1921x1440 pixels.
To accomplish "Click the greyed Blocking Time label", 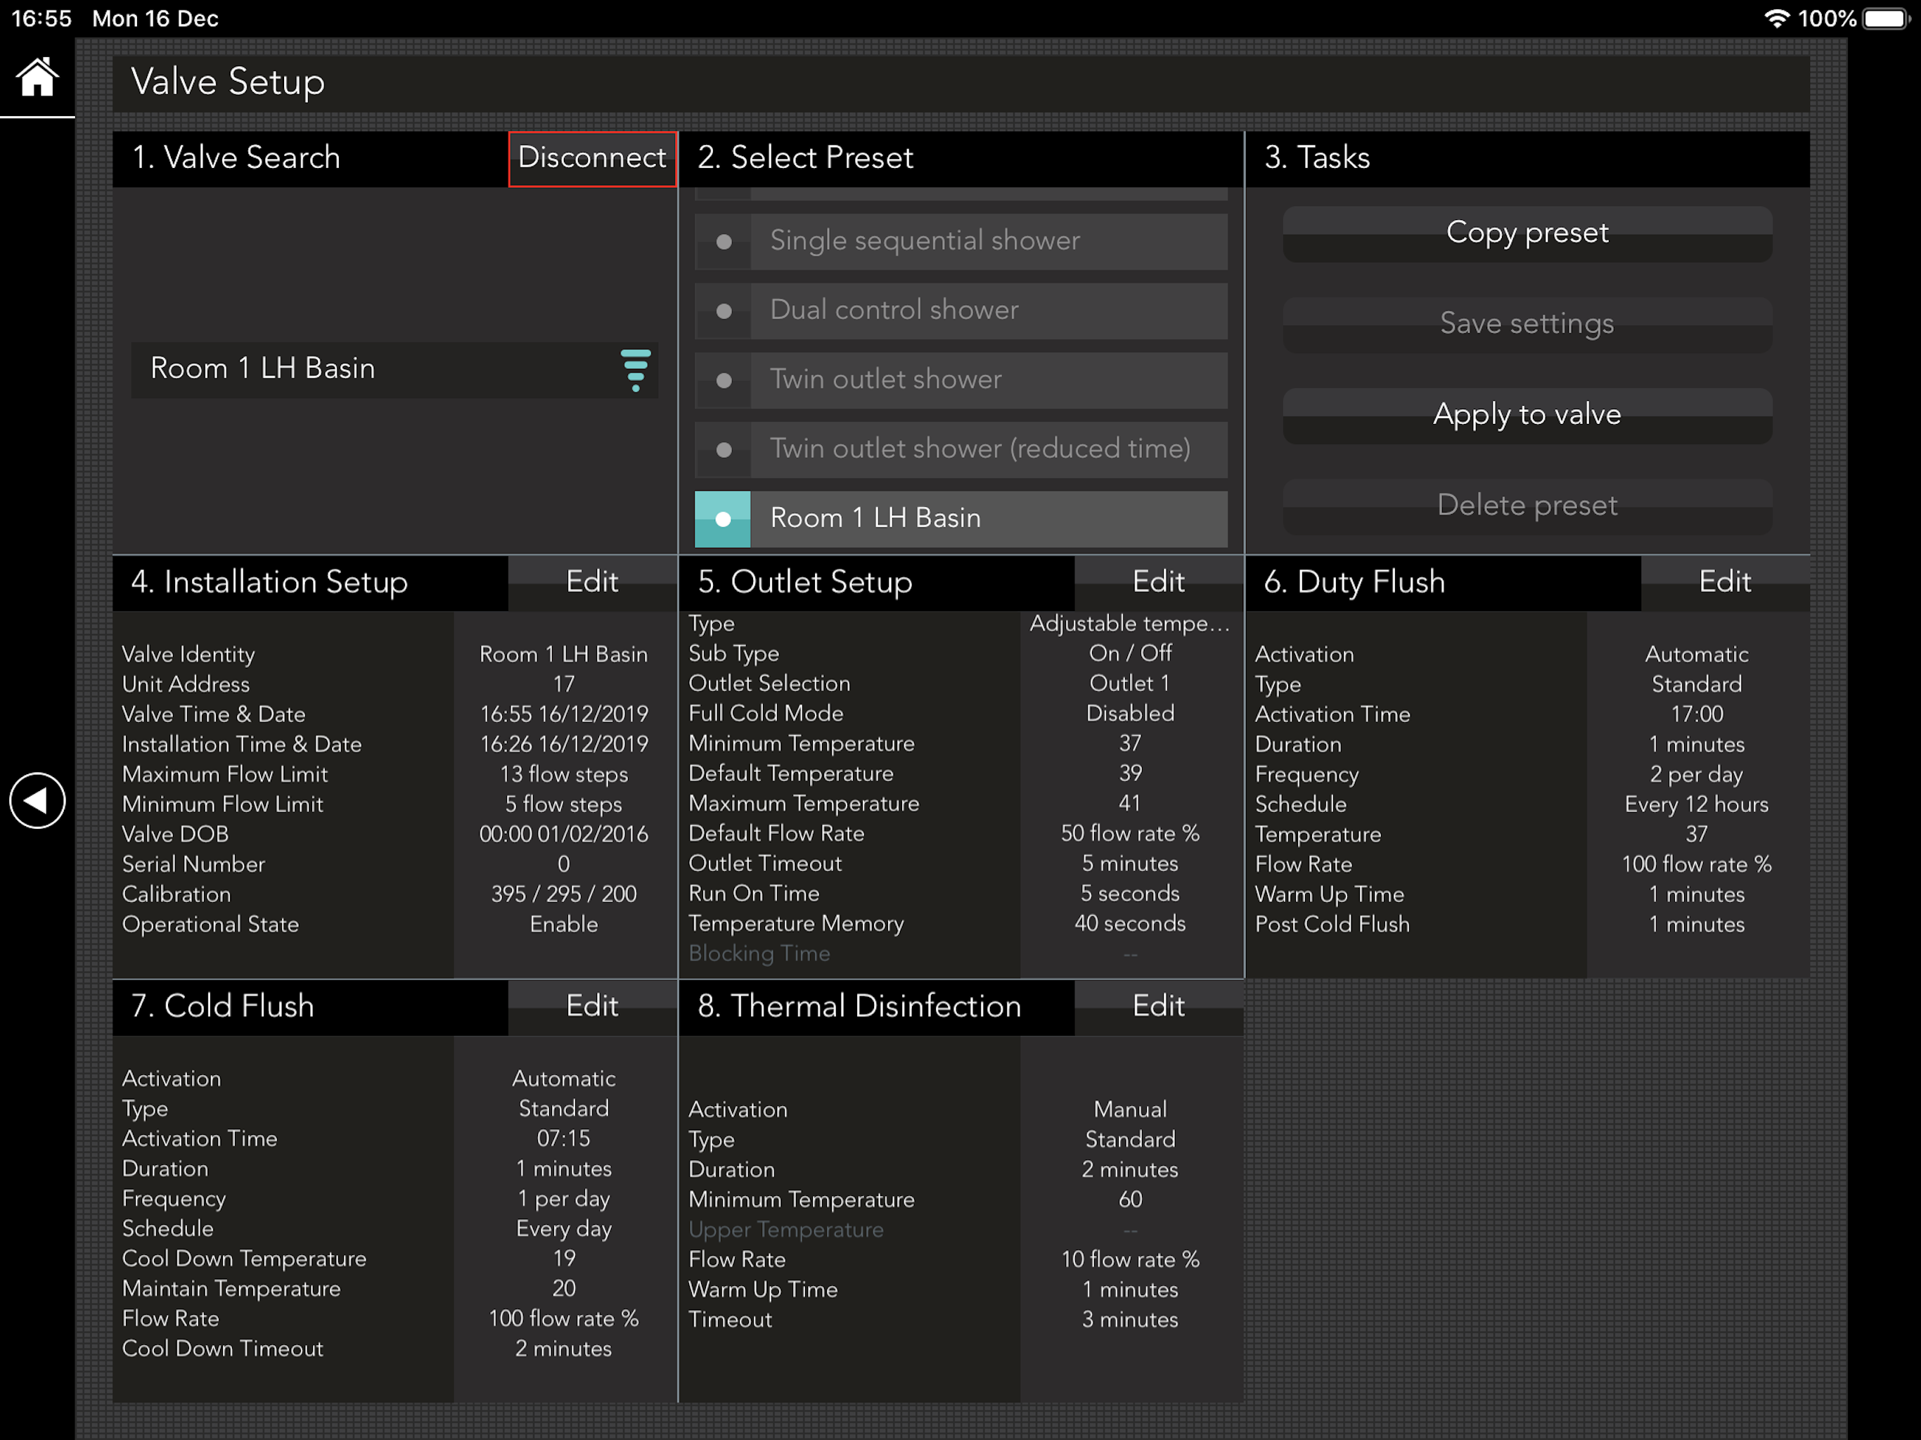I will coord(759,953).
